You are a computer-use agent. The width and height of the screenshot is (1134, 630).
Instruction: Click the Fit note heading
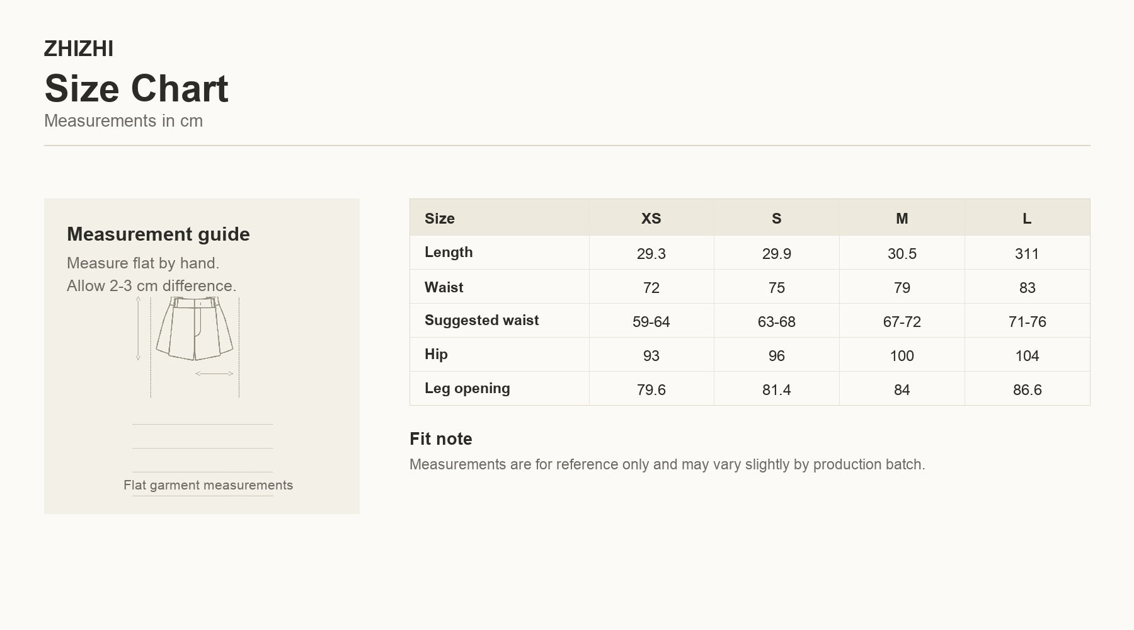[440, 438]
